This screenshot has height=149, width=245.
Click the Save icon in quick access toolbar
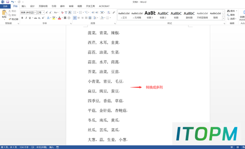(8, 2)
